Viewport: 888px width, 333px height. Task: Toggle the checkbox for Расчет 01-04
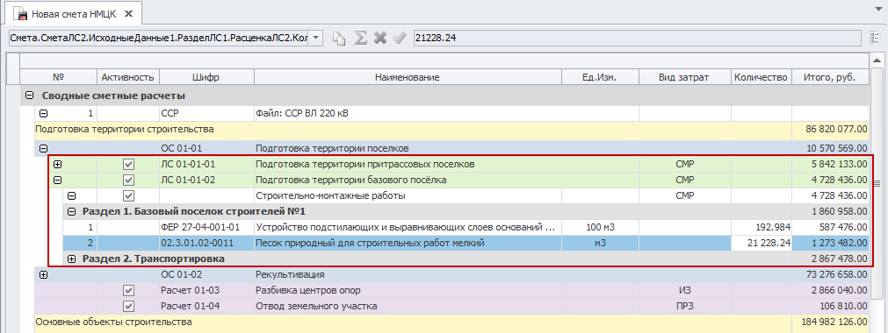128,307
